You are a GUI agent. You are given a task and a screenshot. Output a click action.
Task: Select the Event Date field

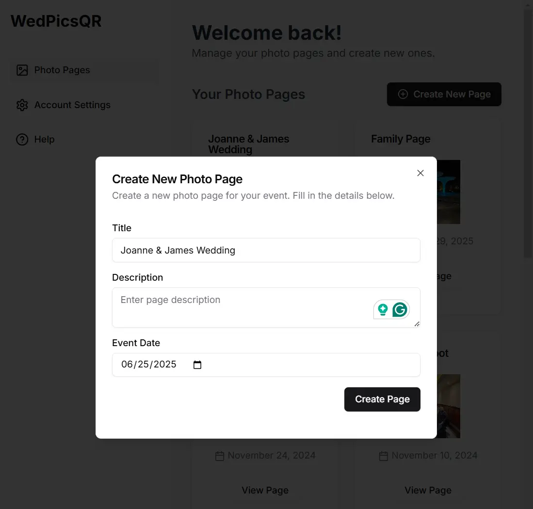click(150, 365)
